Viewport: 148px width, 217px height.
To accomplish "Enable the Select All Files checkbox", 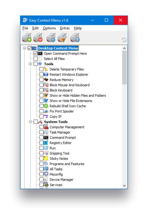I will click(x=36, y=59).
